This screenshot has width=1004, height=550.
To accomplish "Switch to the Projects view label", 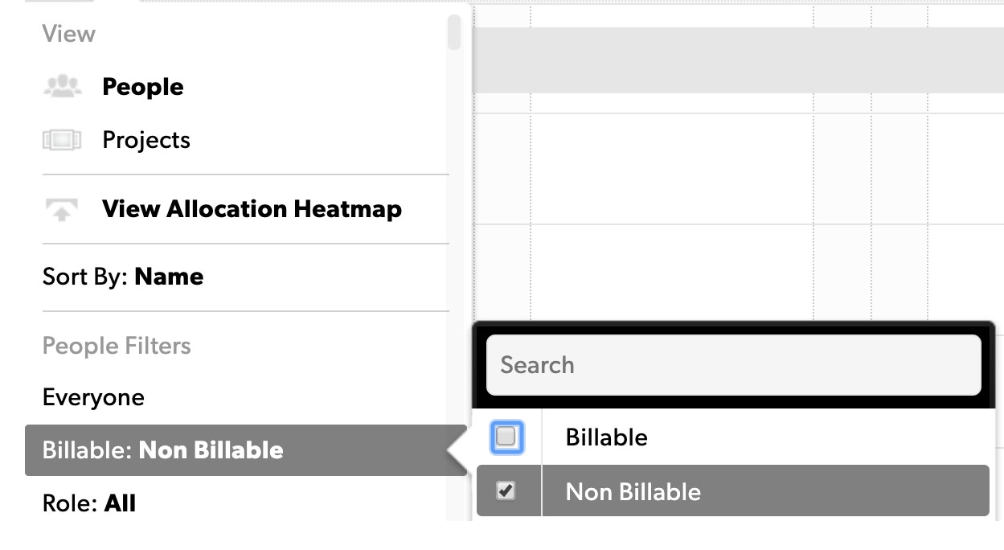I will pos(146,140).
